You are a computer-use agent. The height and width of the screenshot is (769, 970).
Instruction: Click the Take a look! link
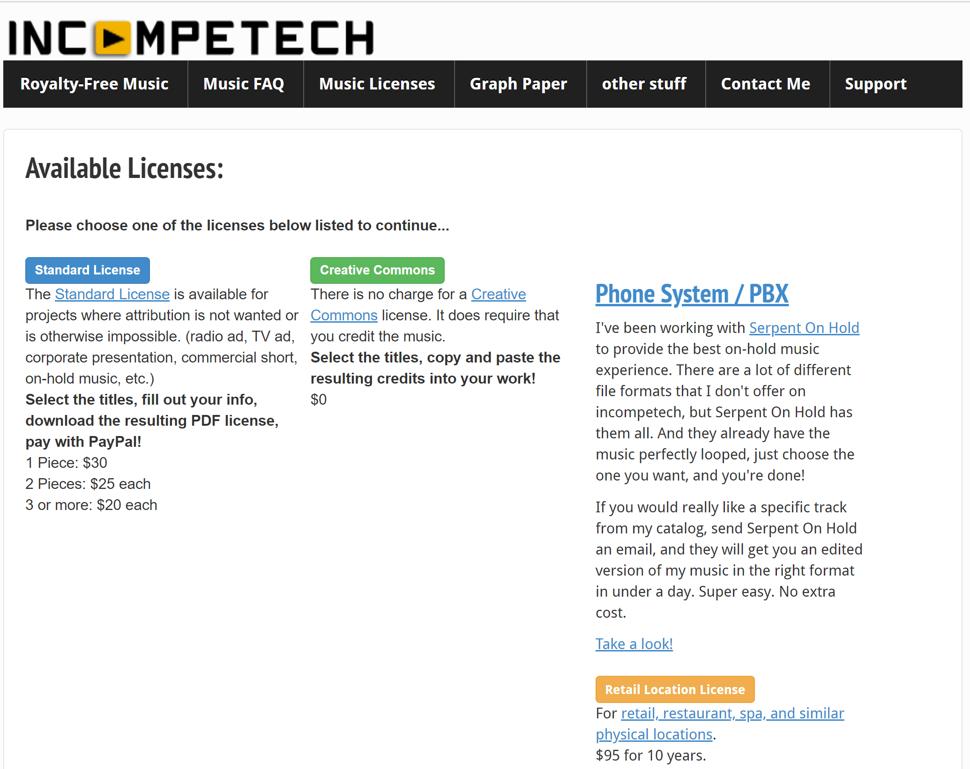634,644
